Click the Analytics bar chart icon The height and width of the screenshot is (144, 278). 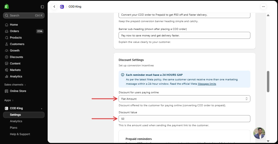pyautogui.click(x=6, y=77)
